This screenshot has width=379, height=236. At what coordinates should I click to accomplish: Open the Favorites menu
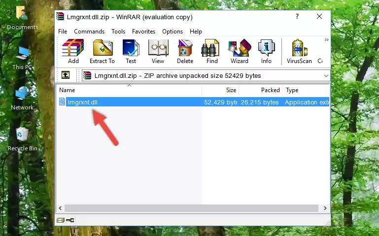click(143, 32)
